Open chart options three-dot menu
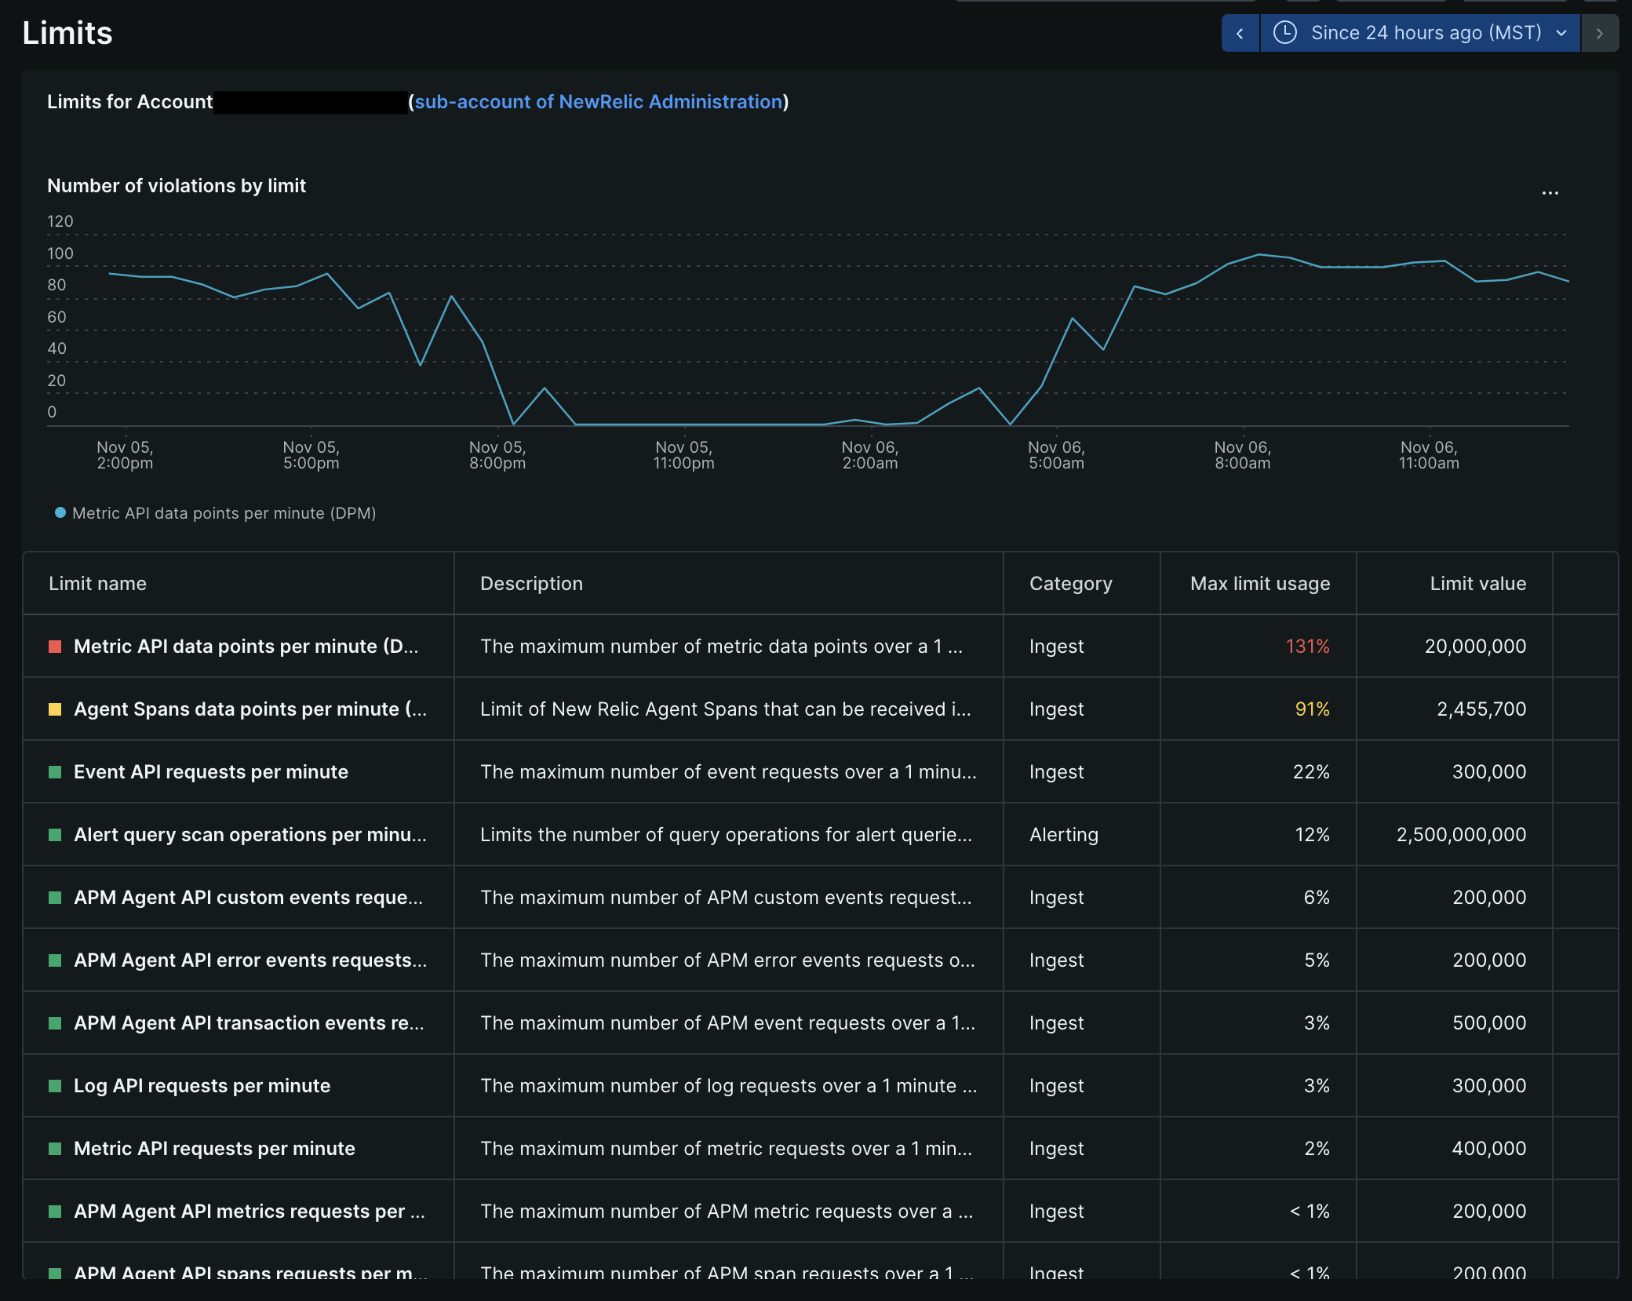 tap(1550, 192)
